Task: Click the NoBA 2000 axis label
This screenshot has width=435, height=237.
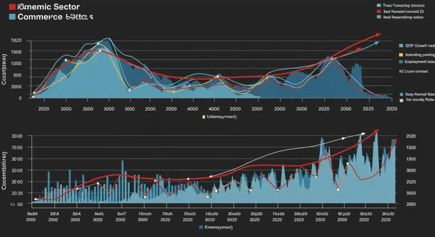Action: click(32, 216)
